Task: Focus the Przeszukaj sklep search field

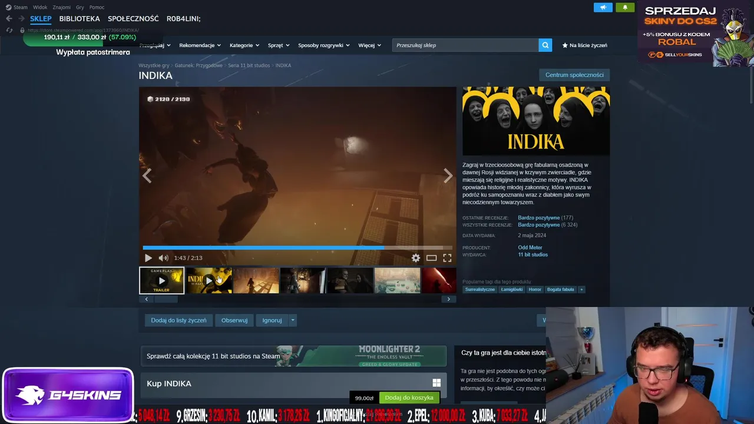Action: pyautogui.click(x=465, y=45)
